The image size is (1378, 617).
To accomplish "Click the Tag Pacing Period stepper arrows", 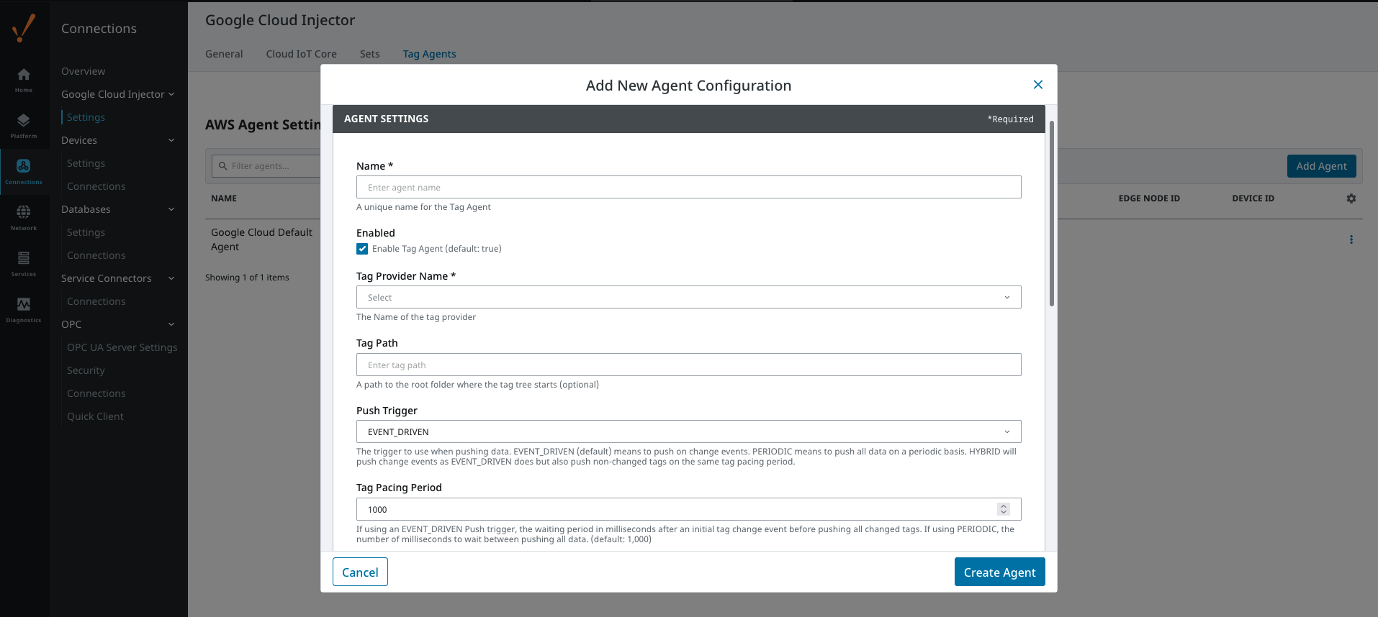I will (x=1003, y=509).
